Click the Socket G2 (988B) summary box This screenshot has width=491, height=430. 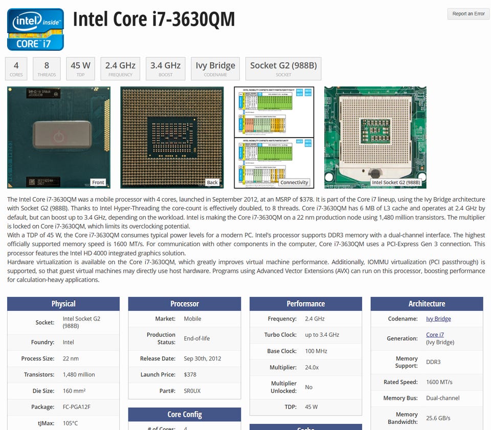point(283,69)
